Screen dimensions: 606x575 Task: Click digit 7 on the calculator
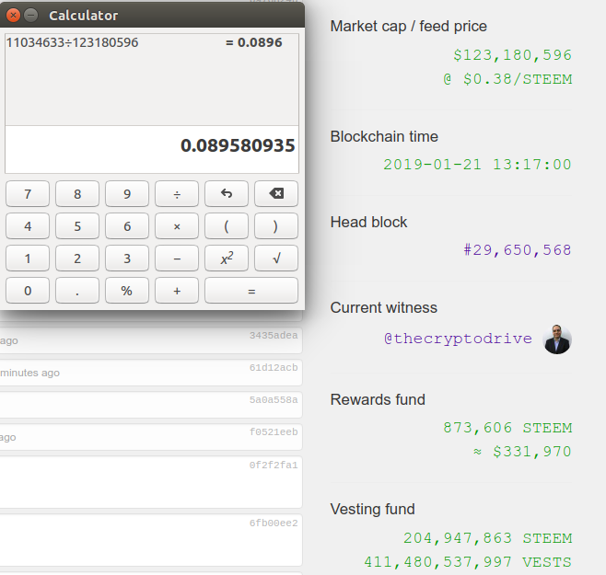click(28, 193)
